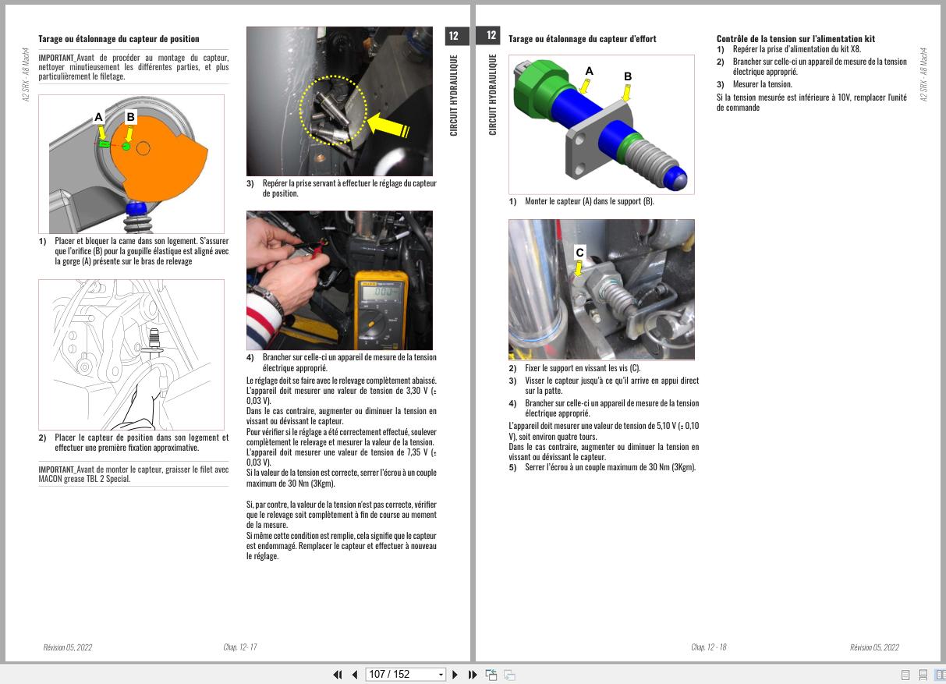Go to the next page
The height and width of the screenshot is (684, 946).
[455, 675]
